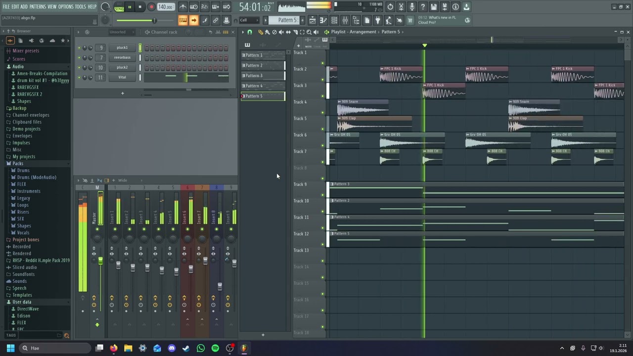This screenshot has width=633, height=356.
Task: Mute the pluck1 channel green light
Action: tap(79, 47)
